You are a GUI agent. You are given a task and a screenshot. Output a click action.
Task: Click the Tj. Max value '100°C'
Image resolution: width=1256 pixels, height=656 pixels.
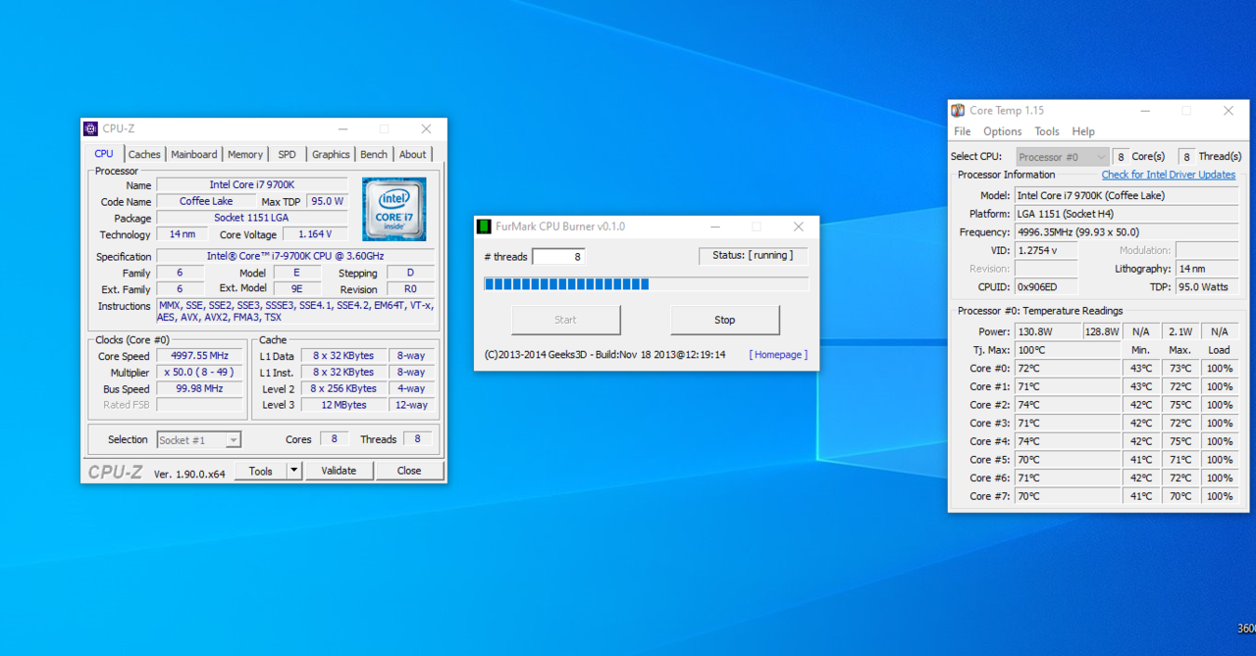click(x=1068, y=350)
